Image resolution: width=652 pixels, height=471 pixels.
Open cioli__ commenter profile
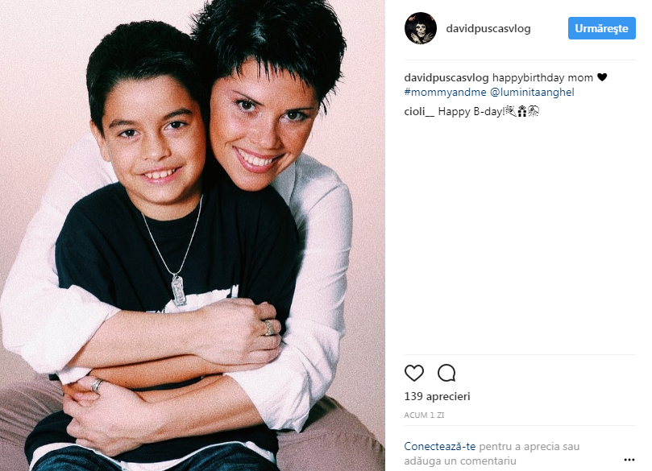[x=419, y=111]
